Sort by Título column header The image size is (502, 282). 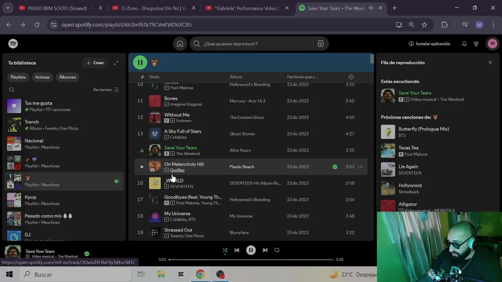click(x=154, y=77)
